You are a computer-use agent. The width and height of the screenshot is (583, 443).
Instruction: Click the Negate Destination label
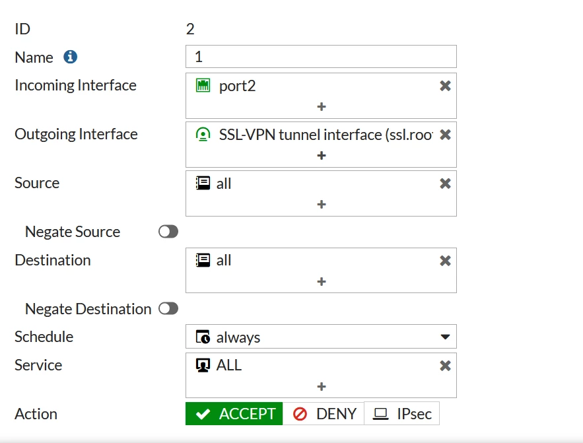point(88,309)
